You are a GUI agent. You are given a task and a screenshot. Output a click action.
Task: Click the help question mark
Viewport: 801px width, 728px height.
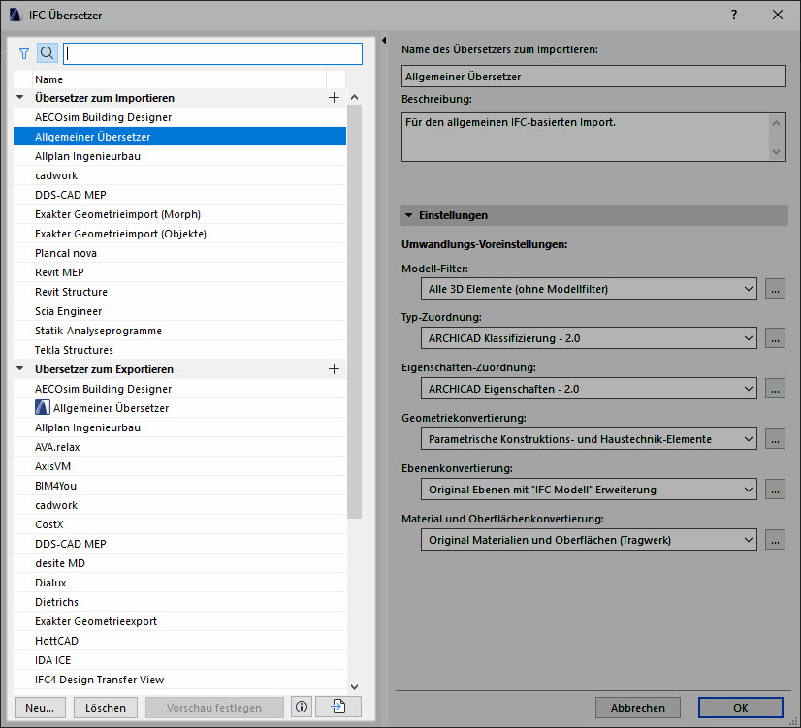coord(734,15)
